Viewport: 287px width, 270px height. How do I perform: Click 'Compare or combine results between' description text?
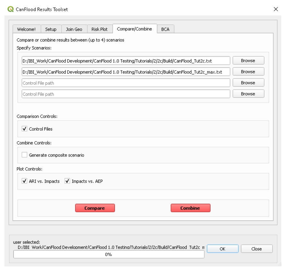click(70, 40)
